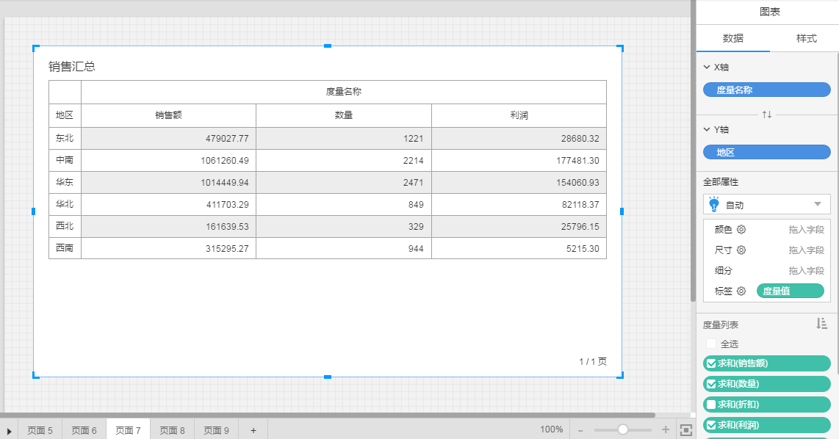Open the 页面 8 tab
839x439 pixels.
pos(172,430)
